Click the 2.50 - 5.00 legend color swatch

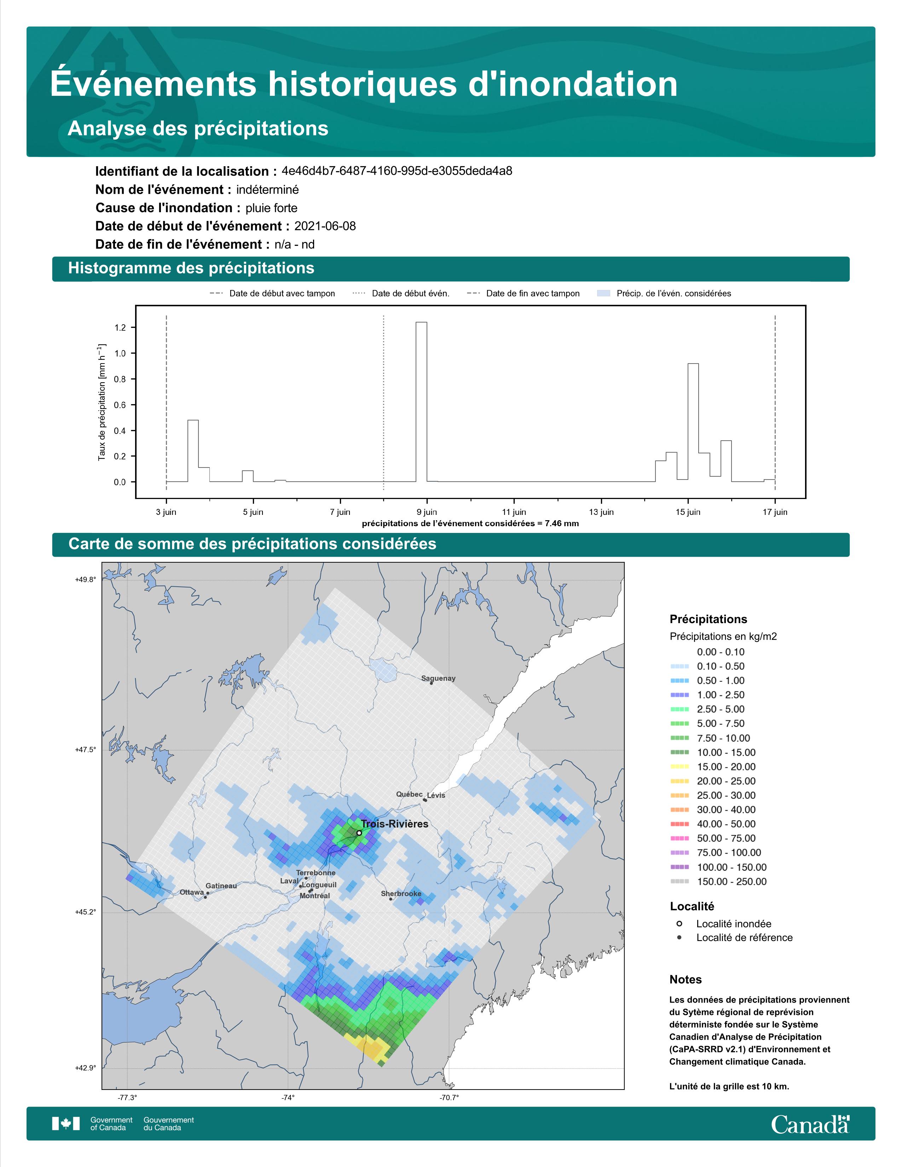tap(680, 709)
